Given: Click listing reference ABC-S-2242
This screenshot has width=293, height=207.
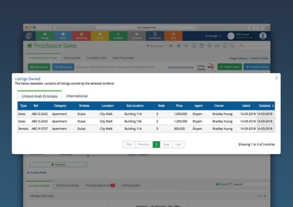Looking at the screenshot, I should pyautogui.click(x=39, y=114).
